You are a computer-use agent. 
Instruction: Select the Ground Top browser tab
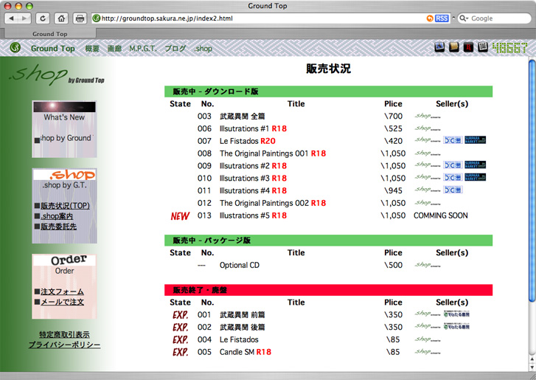coord(50,33)
